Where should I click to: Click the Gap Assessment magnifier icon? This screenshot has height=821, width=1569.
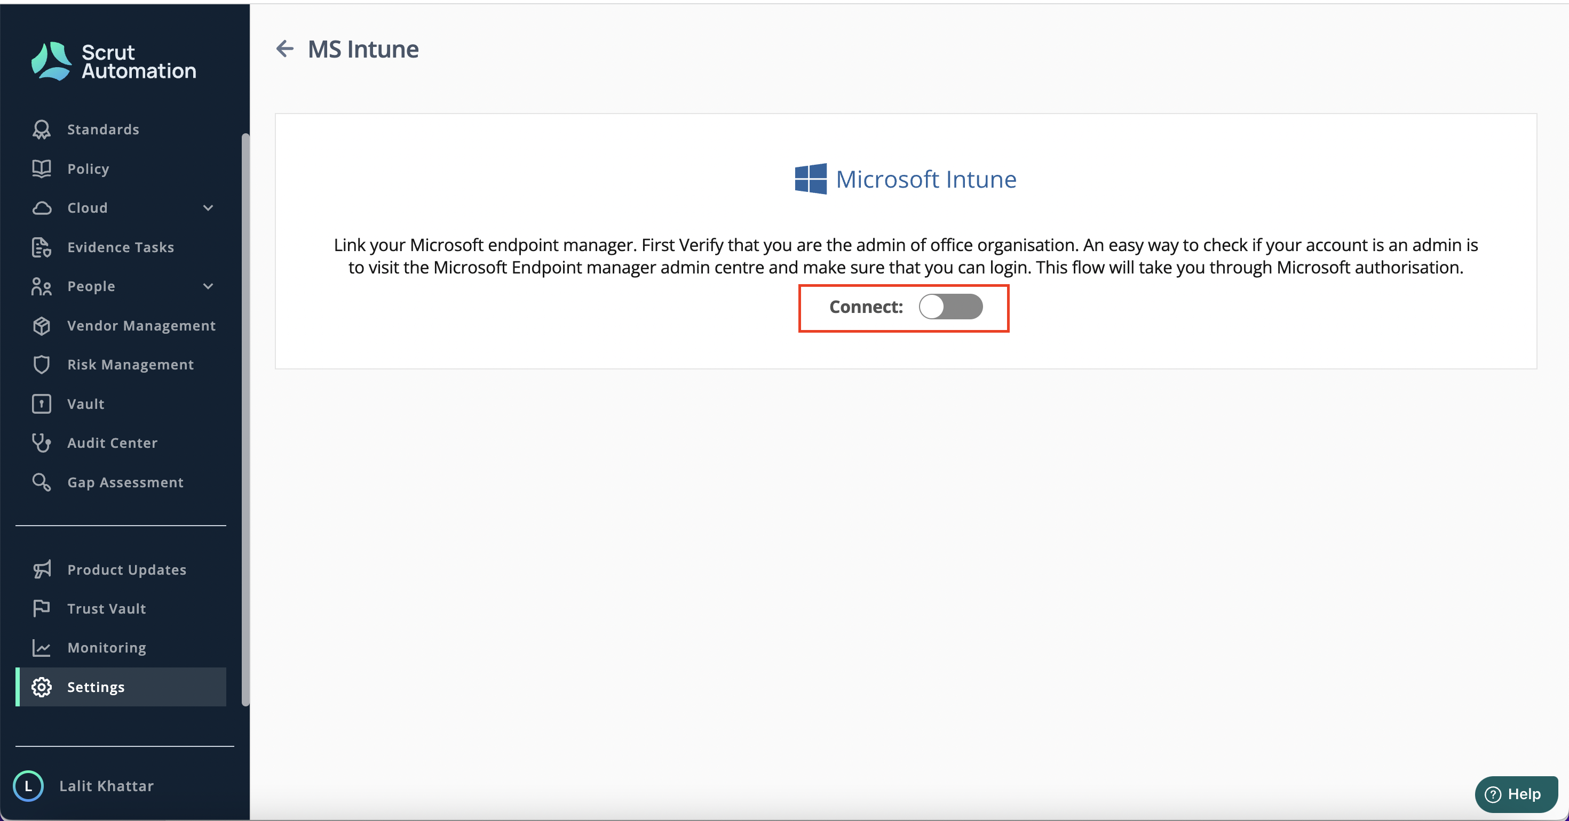click(x=42, y=482)
